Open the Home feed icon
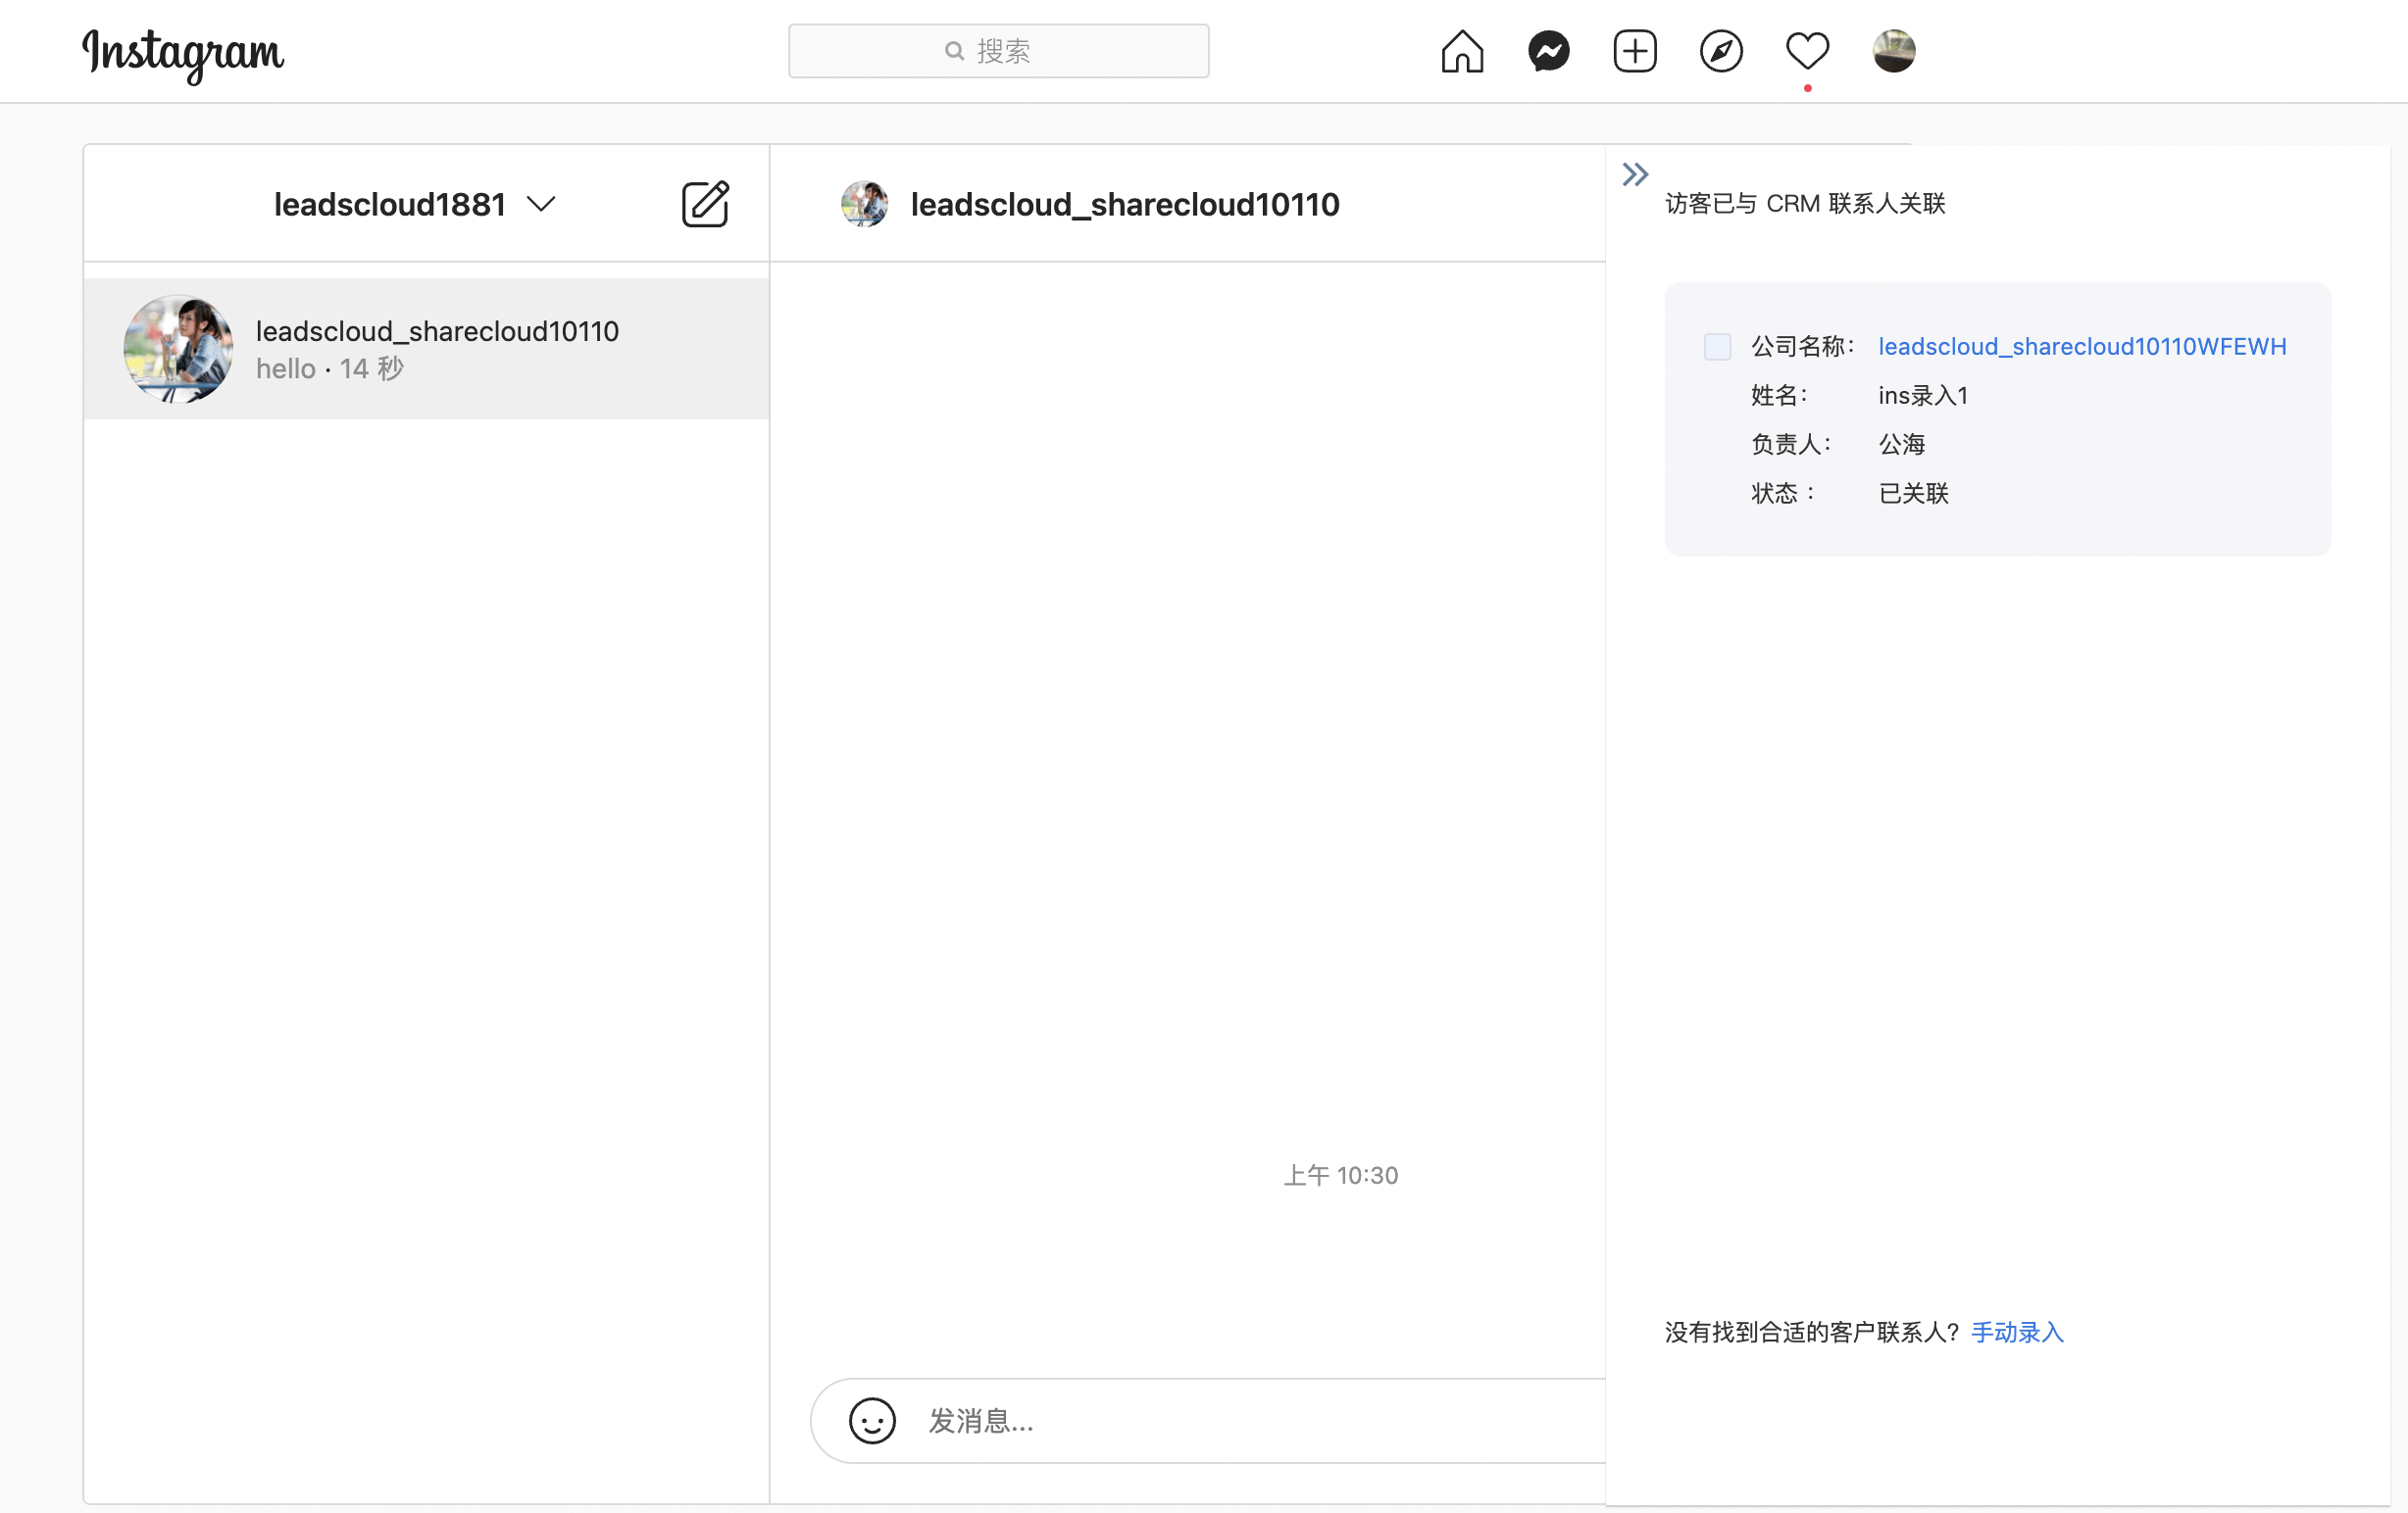The image size is (2408, 1513). point(1462,51)
